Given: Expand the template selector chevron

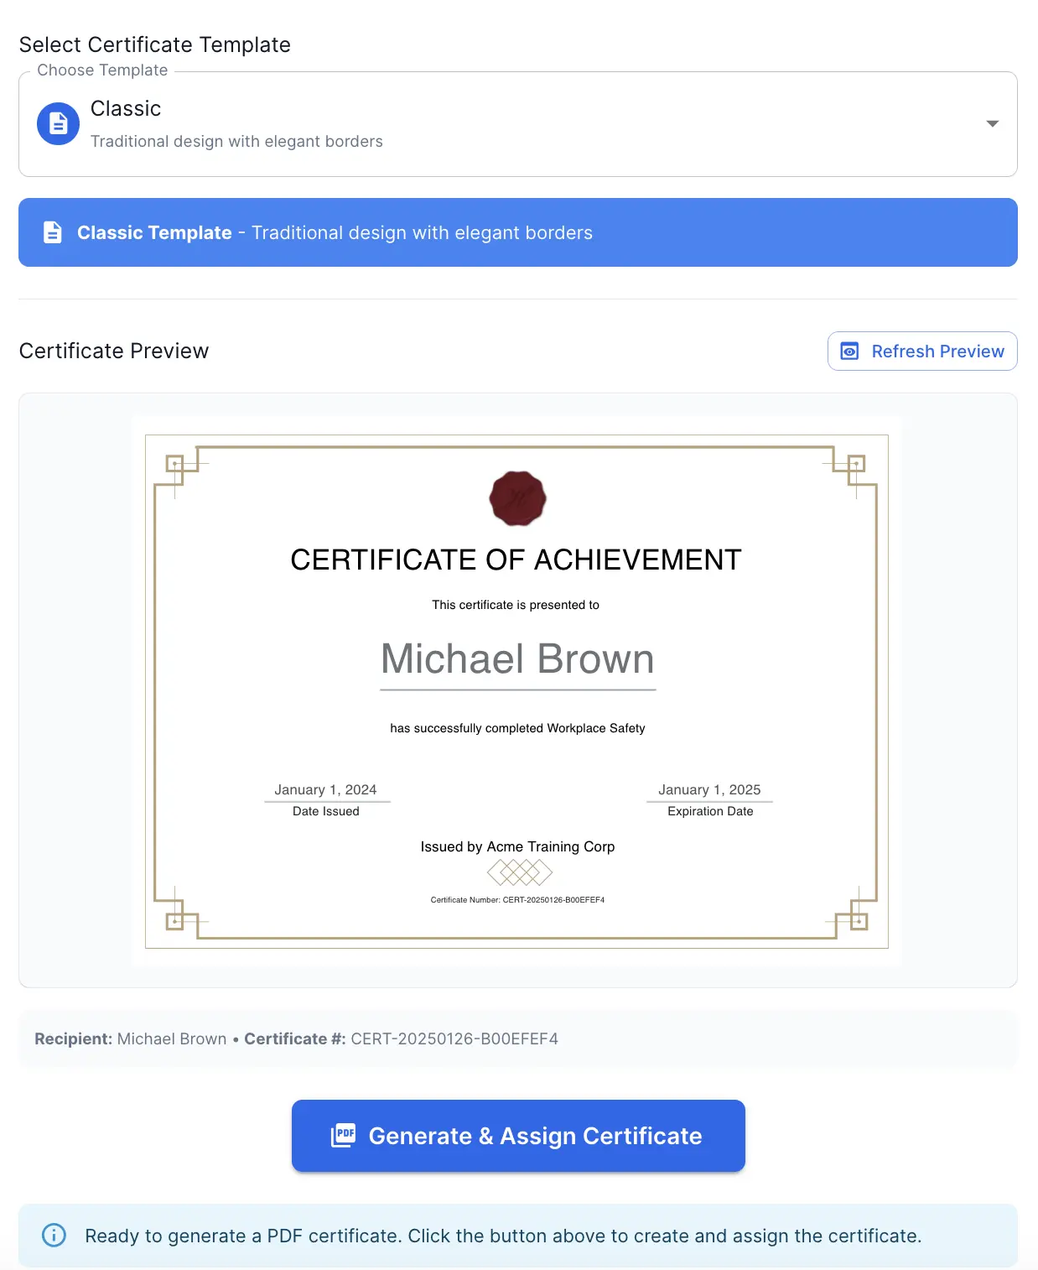Looking at the screenshot, I should 992,123.
